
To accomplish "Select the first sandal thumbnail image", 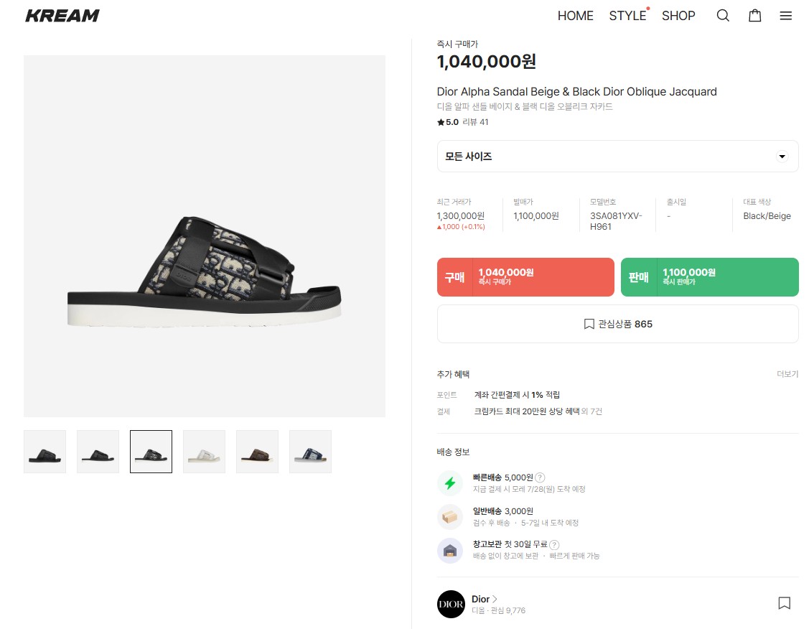I will pyautogui.click(x=45, y=452).
